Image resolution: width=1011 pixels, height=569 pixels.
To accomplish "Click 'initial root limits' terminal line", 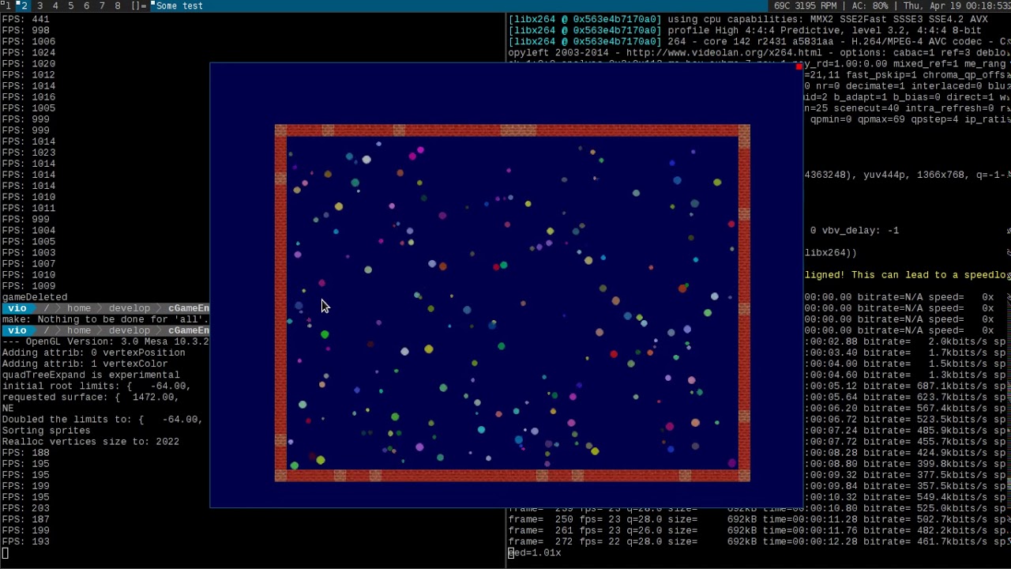I will click(x=96, y=386).
